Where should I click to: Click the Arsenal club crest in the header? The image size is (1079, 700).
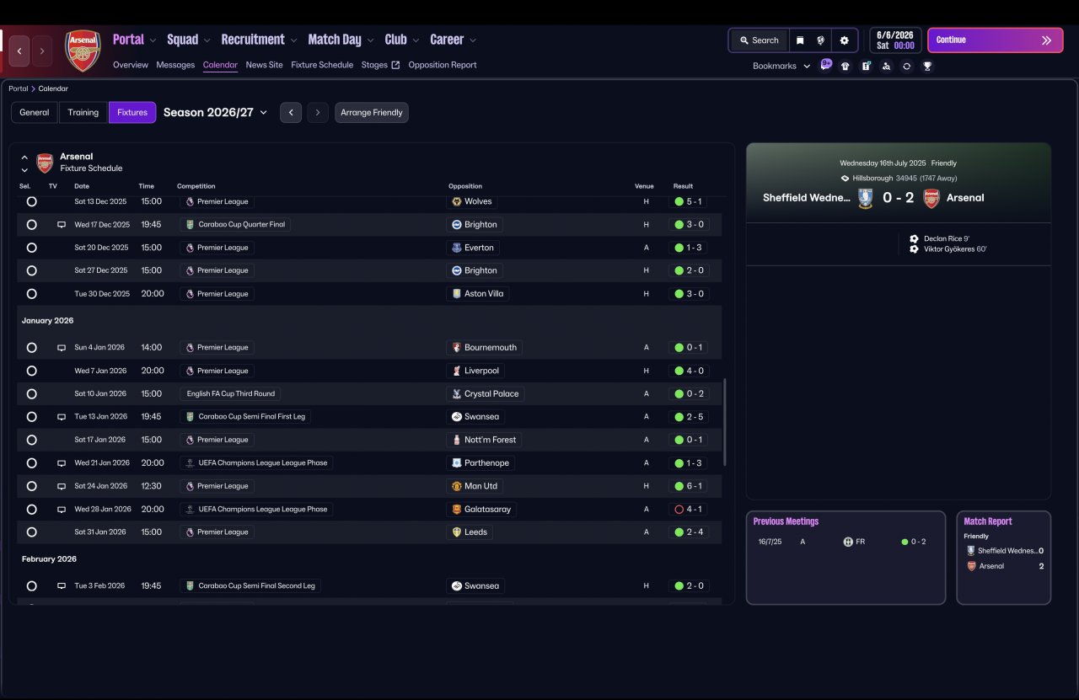(83, 51)
